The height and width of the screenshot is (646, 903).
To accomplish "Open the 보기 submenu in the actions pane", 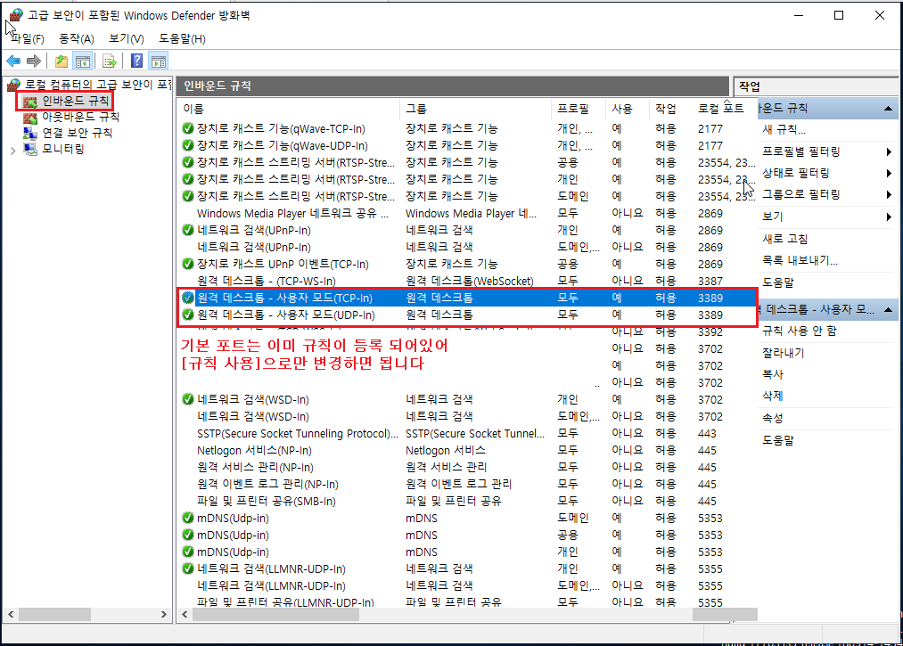I will pyautogui.click(x=826, y=217).
